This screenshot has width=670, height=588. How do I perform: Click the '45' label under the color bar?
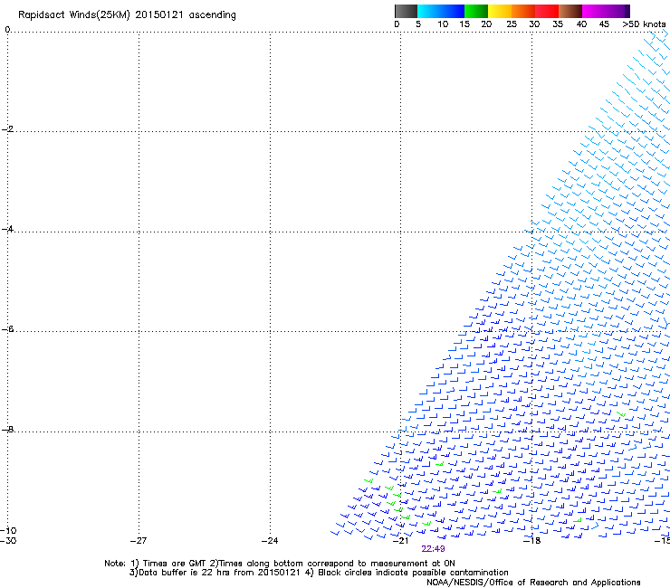[x=604, y=24]
